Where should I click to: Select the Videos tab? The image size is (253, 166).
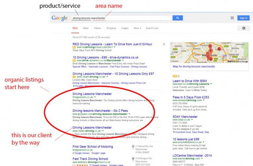click(x=98, y=28)
